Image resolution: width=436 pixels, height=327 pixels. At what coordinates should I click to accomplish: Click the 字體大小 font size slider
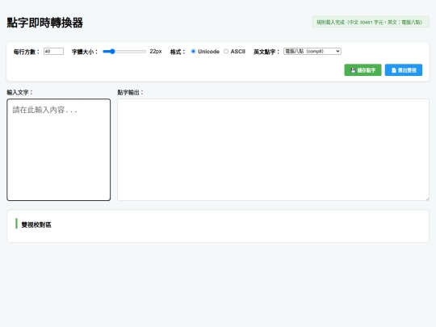[124, 52]
